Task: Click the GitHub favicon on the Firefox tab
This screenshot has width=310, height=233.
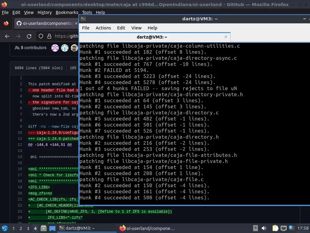Action: (x=19, y=23)
